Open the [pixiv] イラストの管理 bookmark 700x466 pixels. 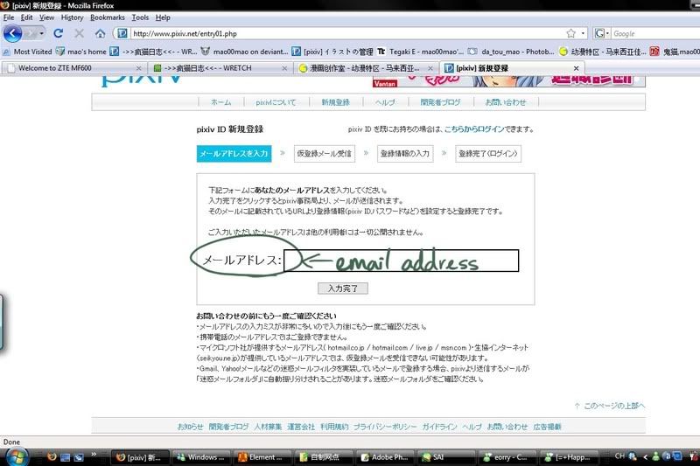click(x=332, y=52)
